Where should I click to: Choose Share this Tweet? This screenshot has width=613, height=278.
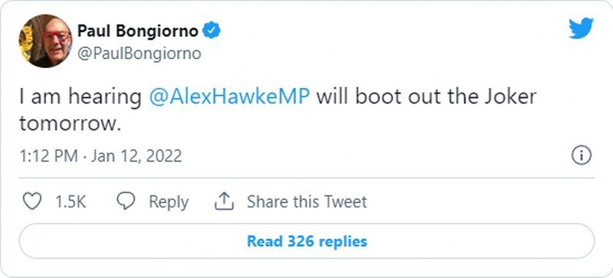point(307,201)
